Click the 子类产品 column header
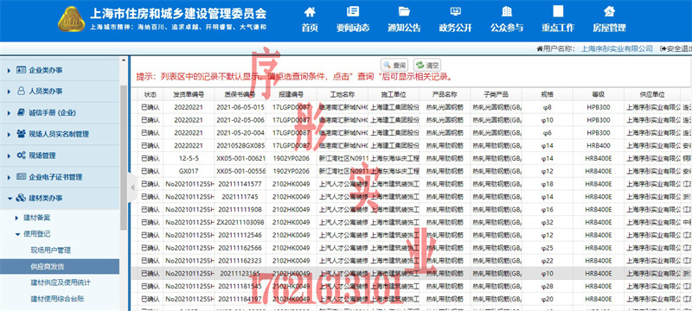Screen dimensions: 692x311 click(x=496, y=94)
